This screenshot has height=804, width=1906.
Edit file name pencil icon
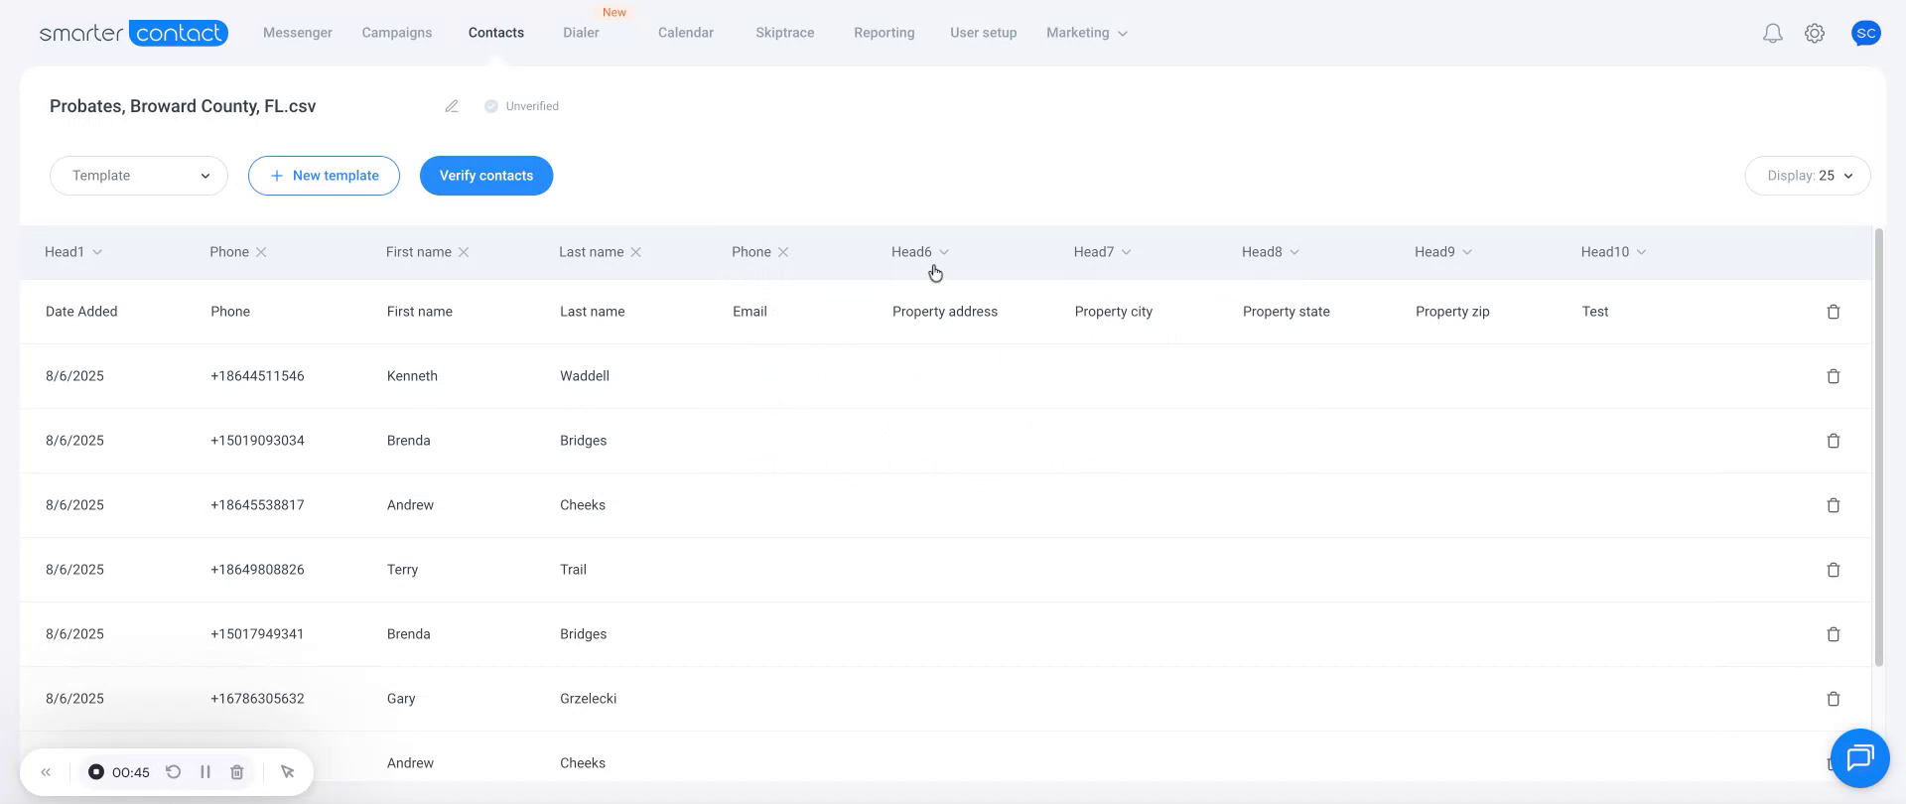coord(452,106)
